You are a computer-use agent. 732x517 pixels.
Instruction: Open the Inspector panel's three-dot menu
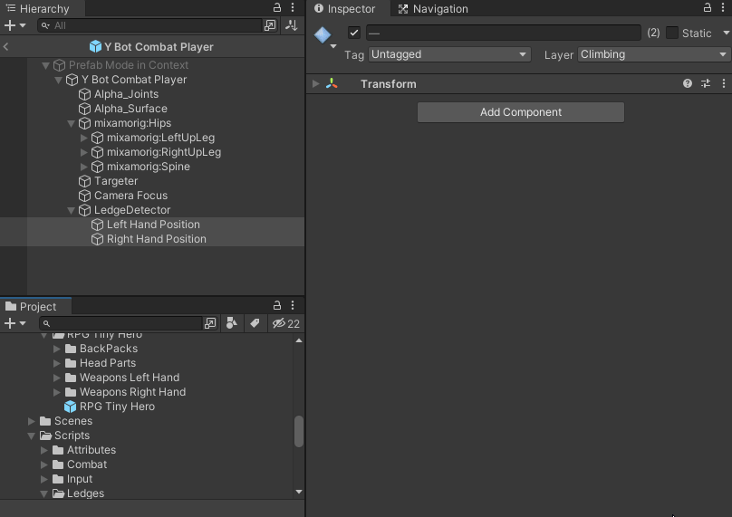click(723, 8)
